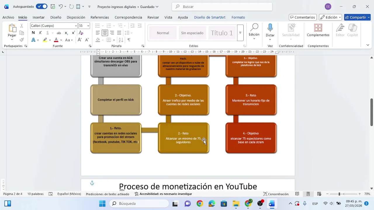Undo last action arrow
The height and width of the screenshot is (210, 374).
click(60, 6)
